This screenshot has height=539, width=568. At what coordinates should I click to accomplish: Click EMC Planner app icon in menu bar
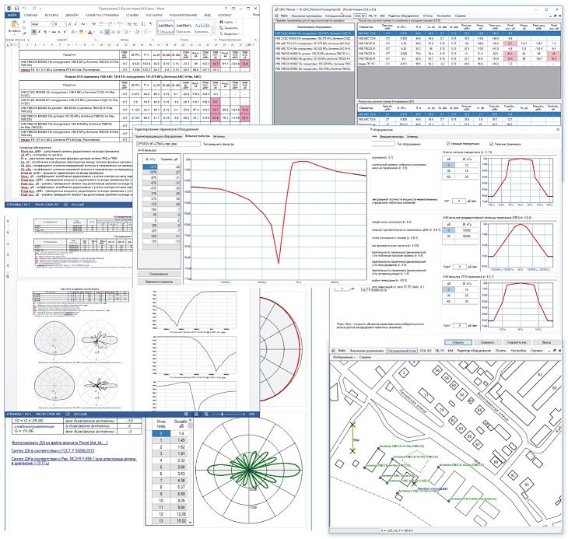click(x=277, y=16)
